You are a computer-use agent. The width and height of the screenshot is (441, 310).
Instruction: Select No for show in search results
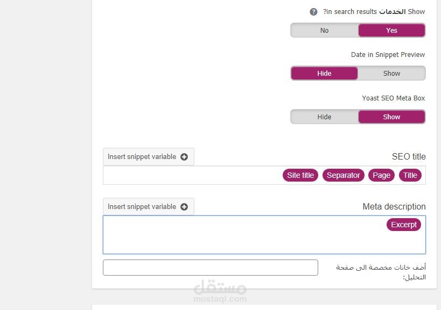click(324, 31)
